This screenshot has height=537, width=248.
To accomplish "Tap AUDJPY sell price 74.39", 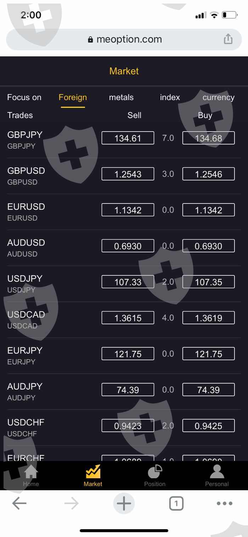I will (x=128, y=390).
